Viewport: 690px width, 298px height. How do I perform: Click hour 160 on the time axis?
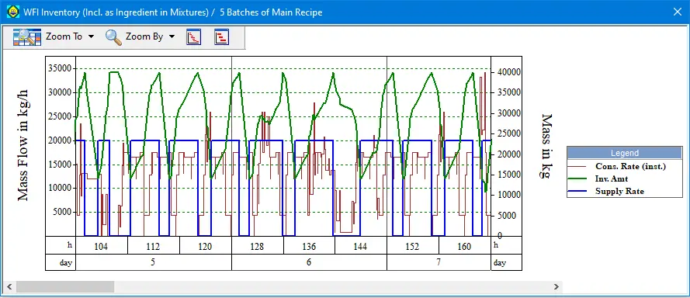coord(464,247)
